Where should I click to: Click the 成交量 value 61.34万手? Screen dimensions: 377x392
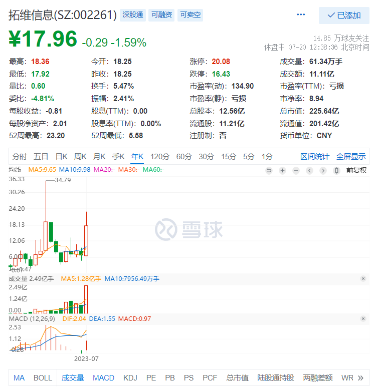click(x=326, y=62)
